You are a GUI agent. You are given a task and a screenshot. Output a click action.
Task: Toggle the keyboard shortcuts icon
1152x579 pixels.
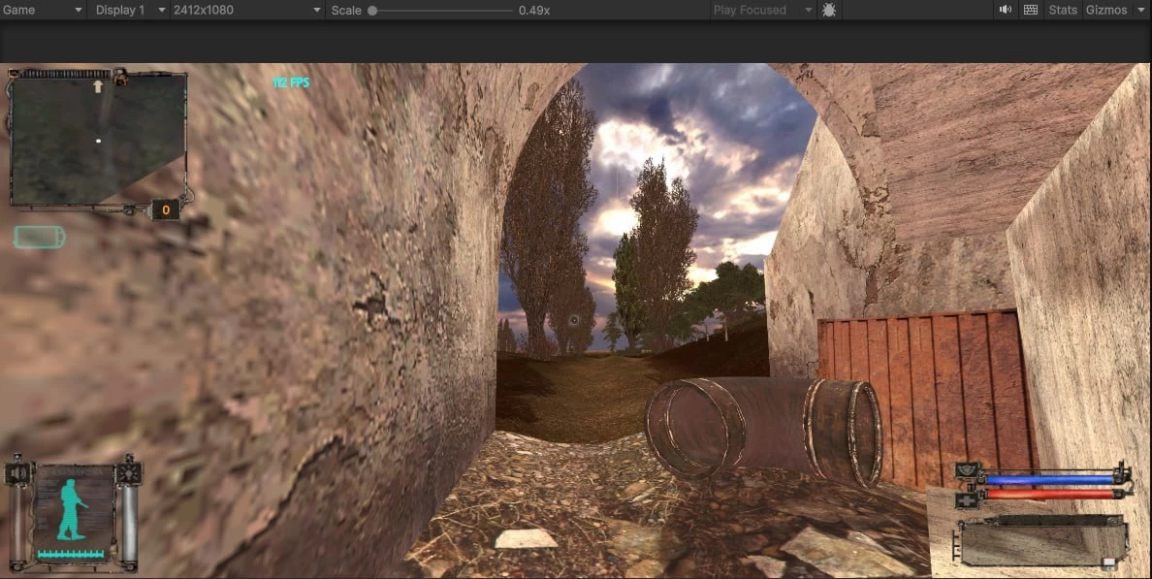point(1030,10)
